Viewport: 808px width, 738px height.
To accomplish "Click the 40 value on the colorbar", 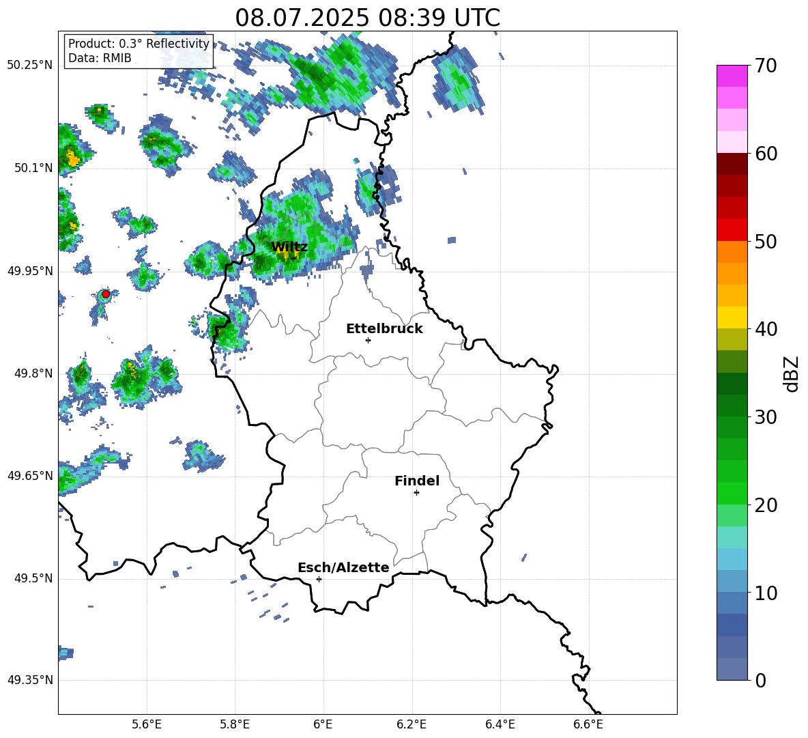I will [766, 329].
